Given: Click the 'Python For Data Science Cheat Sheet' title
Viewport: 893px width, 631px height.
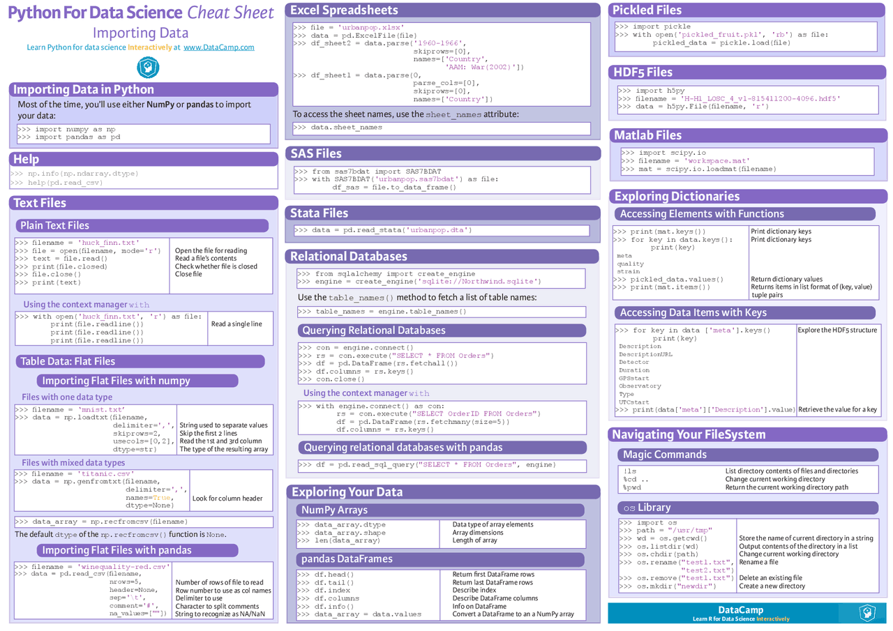Looking at the screenshot, I should 141,13.
